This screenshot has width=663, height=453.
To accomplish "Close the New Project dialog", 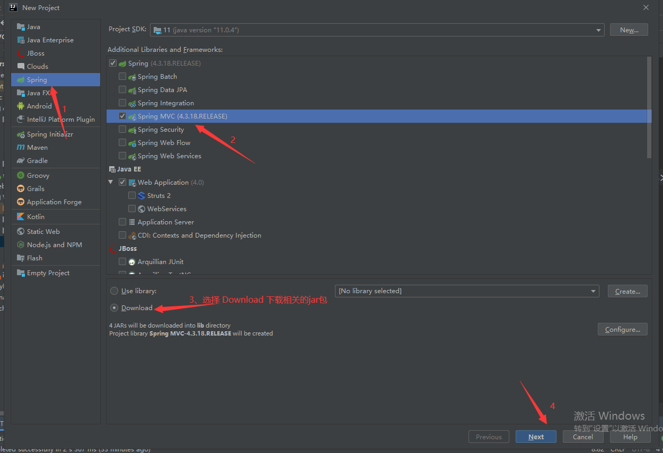I will 646,7.
